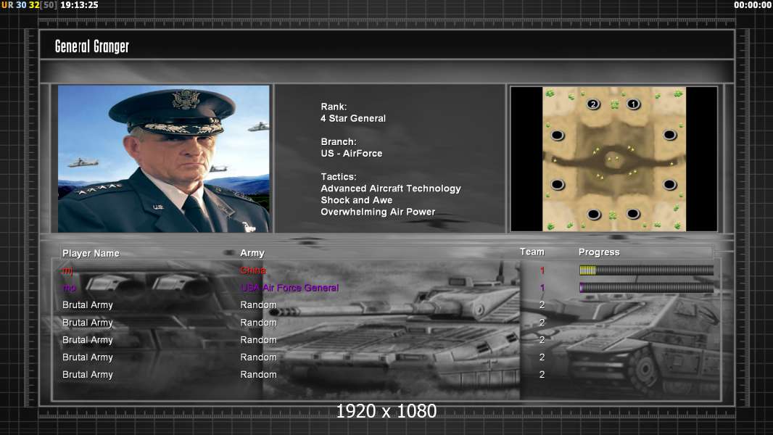Click the 'Tactics:' label
The image size is (773, 435).
(339, 176)
